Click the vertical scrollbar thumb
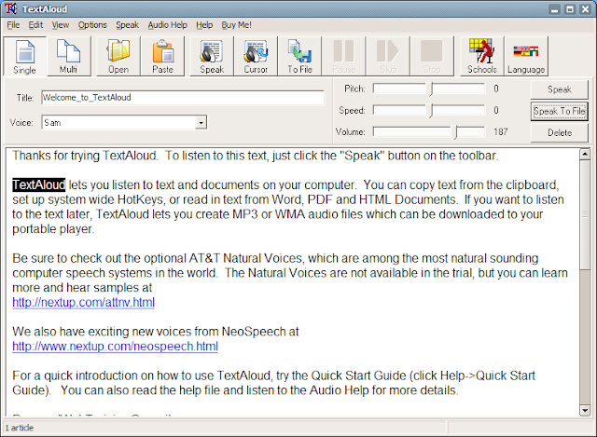597x437 pixels. coord(585,215)
